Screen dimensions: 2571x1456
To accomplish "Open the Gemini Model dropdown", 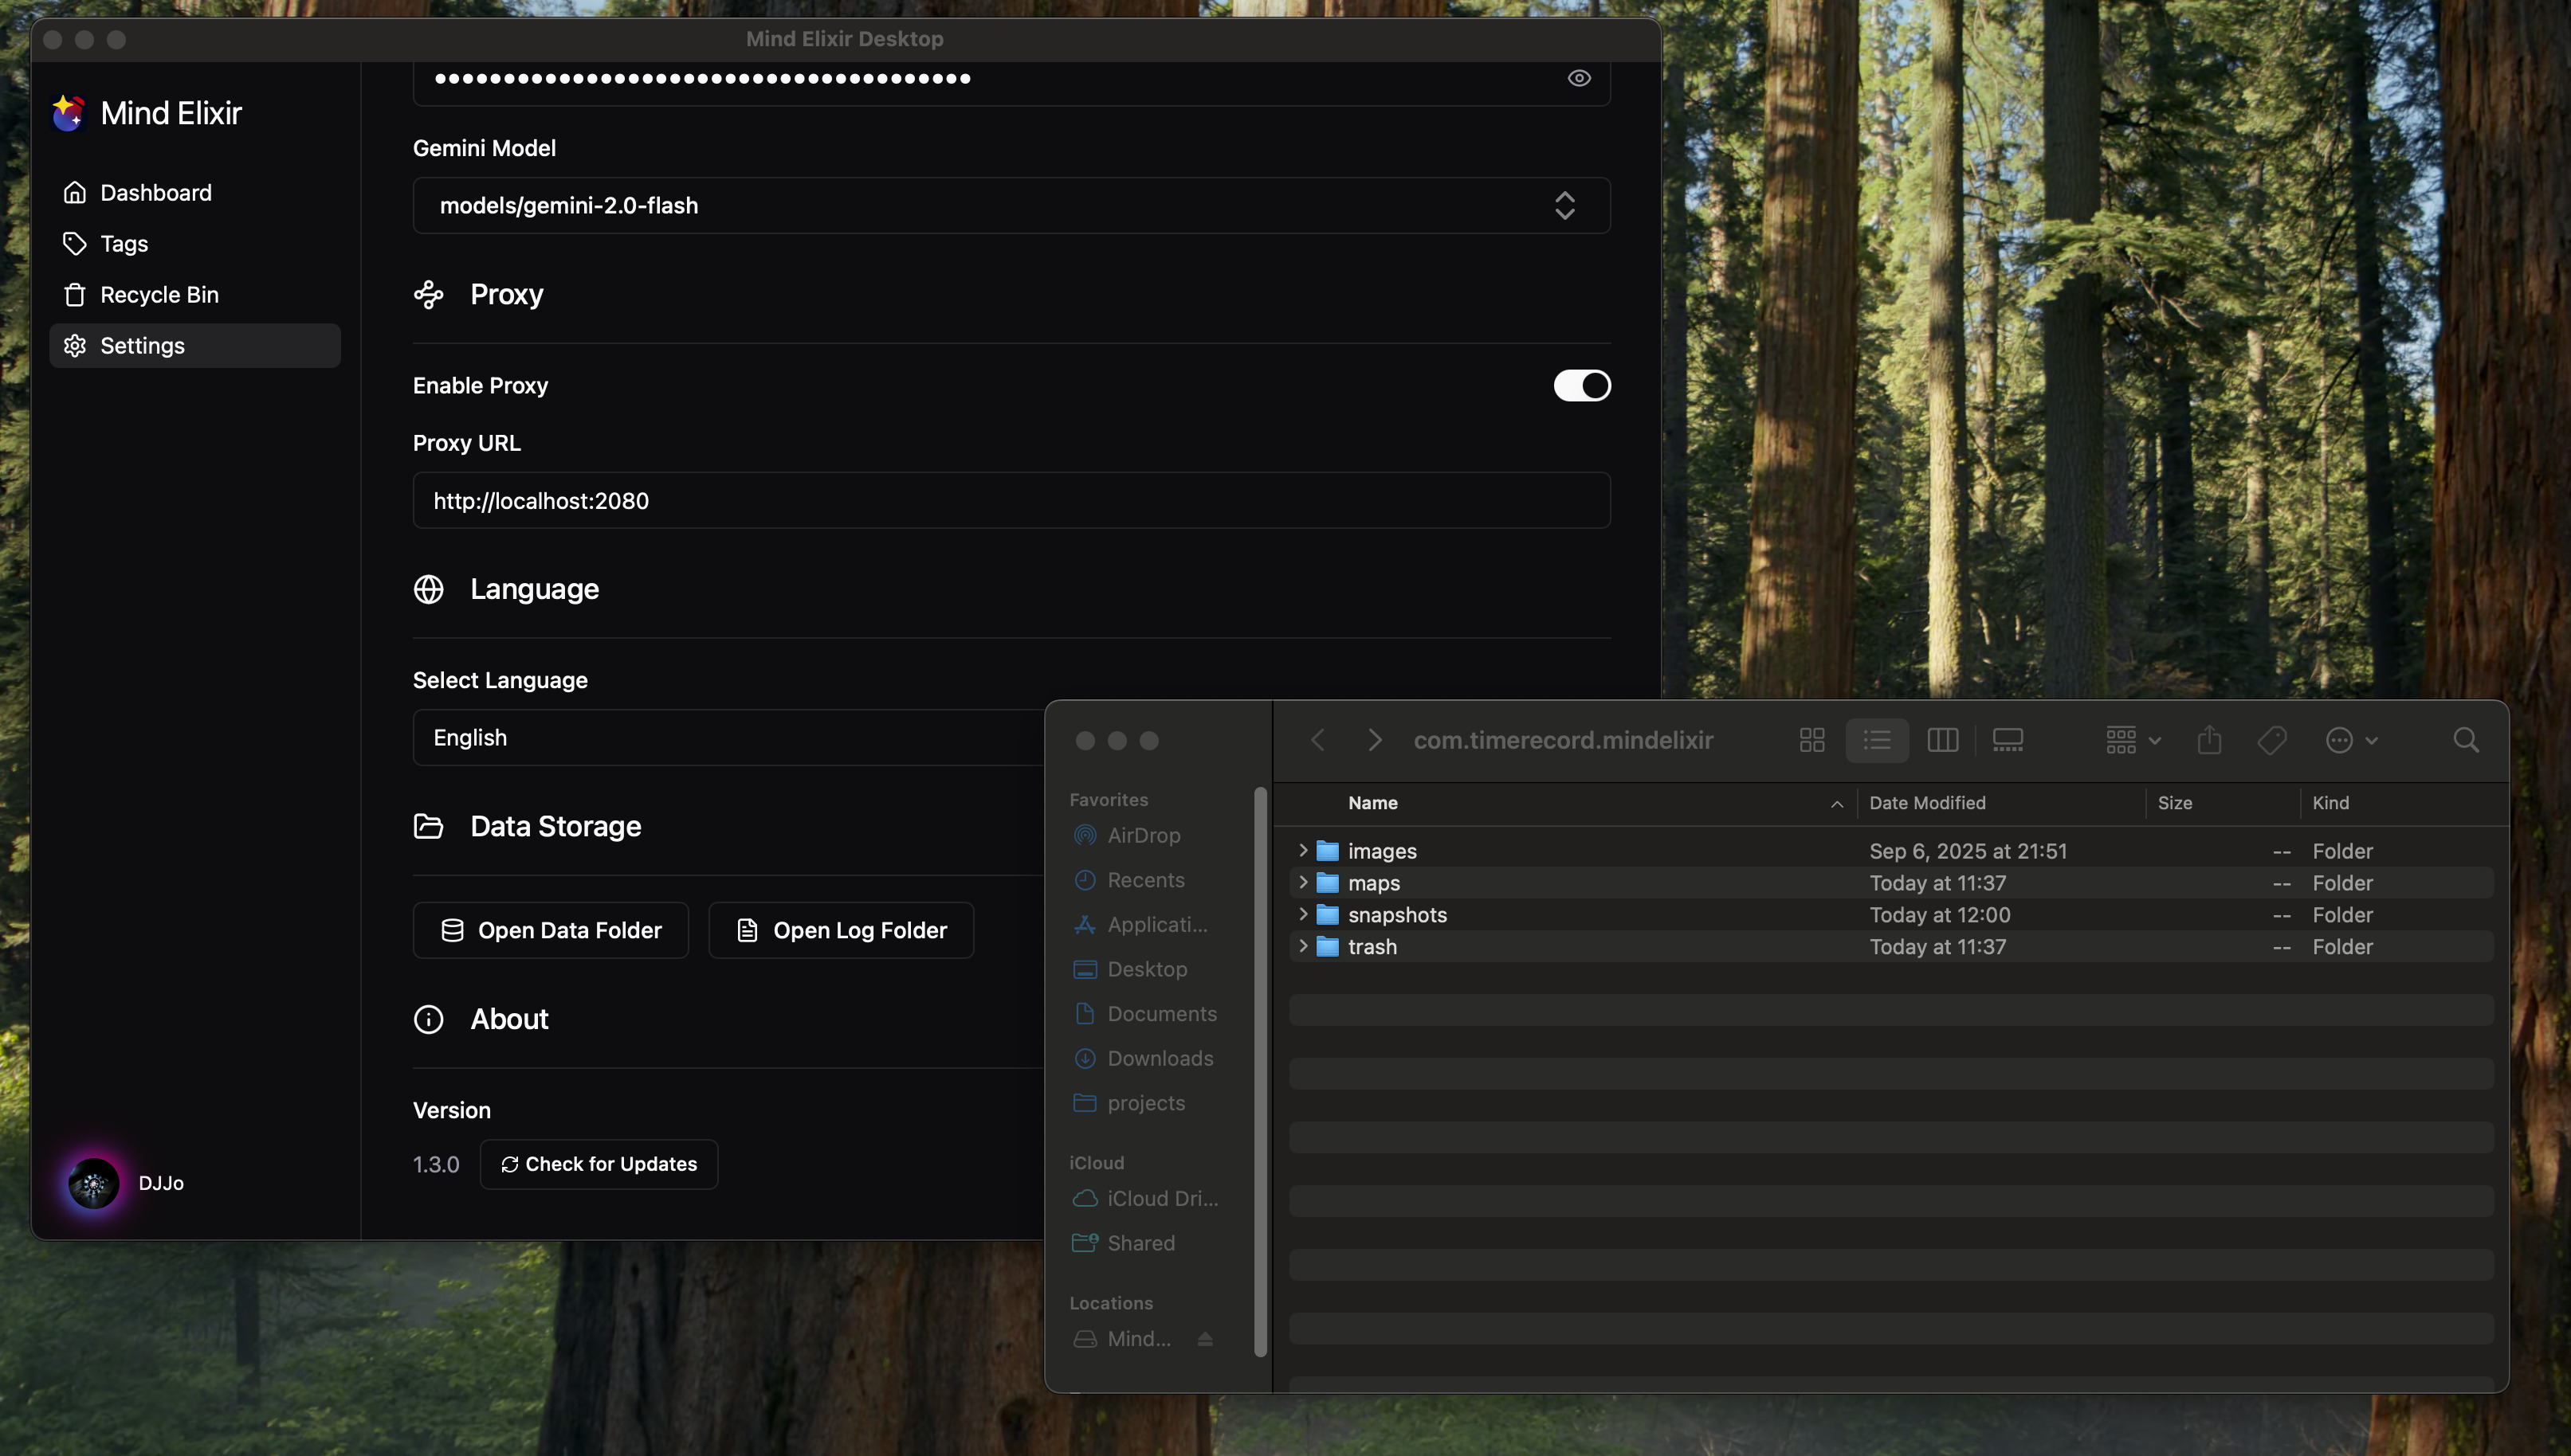I will click(1011, 205).
